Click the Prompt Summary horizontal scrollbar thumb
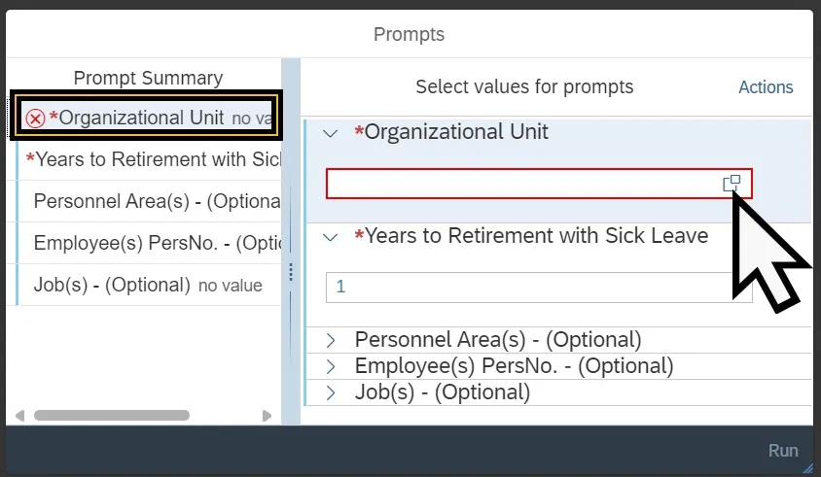The width and height of the screenshot is (821, 477). [x=112, y=416]
